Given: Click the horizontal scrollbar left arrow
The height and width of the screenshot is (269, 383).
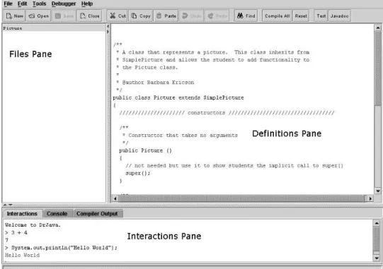Looking at the screenshot, I should point(115,198).
